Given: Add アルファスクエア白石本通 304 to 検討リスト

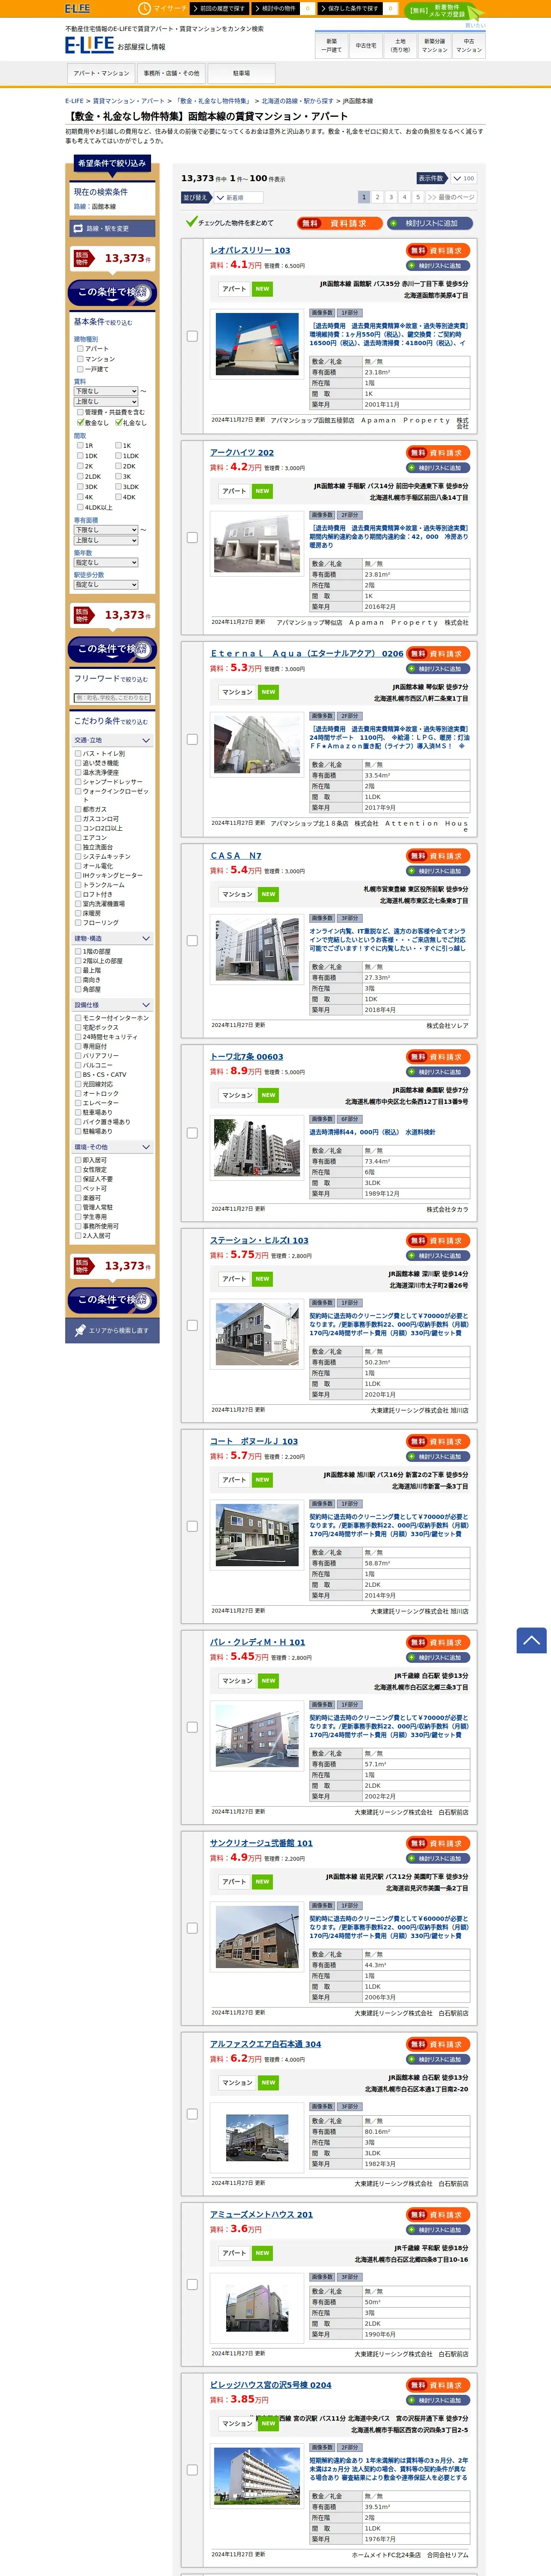Looking at the screenshot, I should 438,2060.
